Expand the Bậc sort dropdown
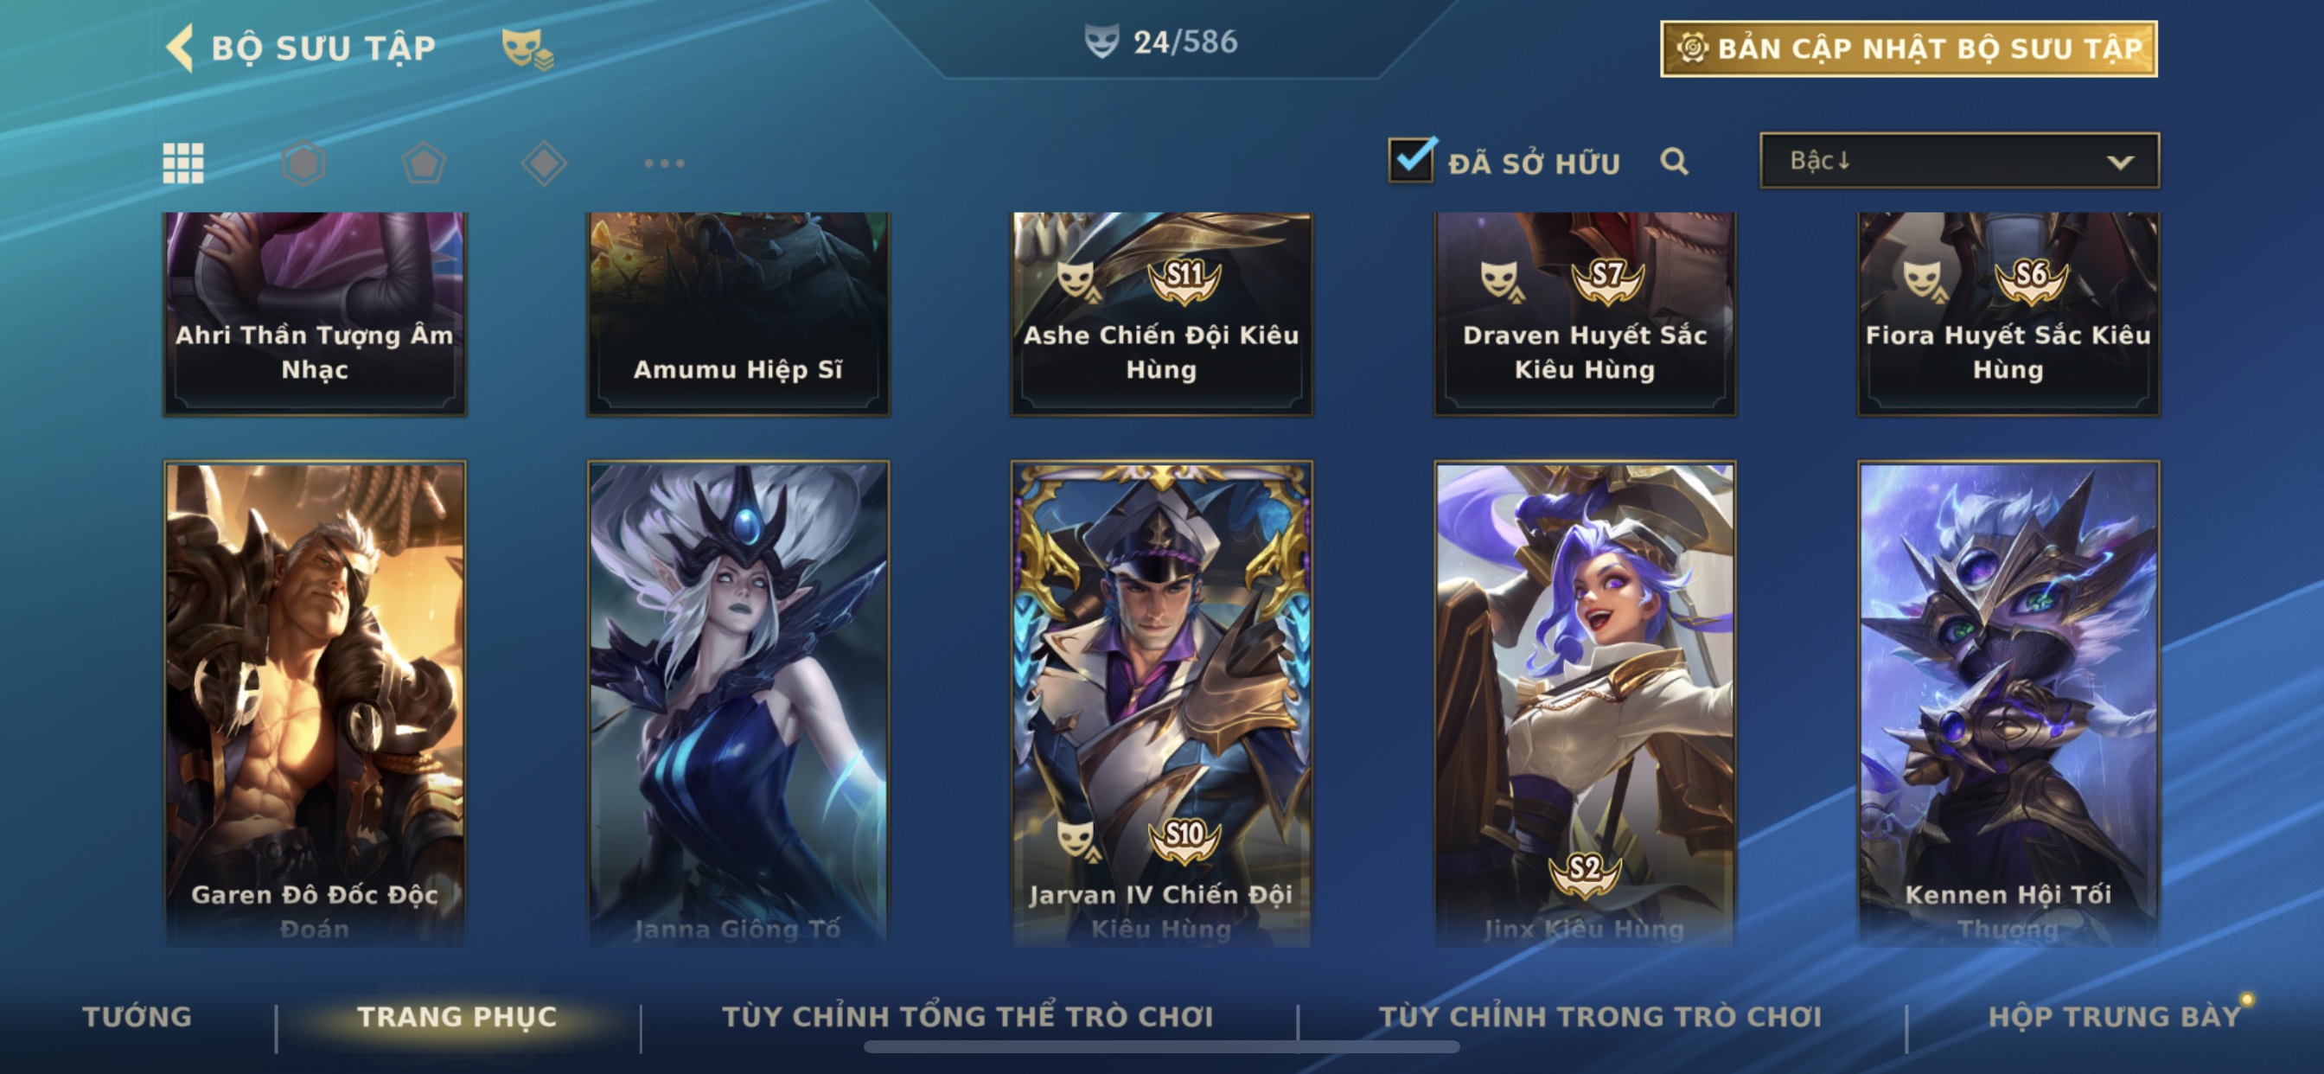Viewport: 2324px width, 1074px height. click(x=1958, y=161)
